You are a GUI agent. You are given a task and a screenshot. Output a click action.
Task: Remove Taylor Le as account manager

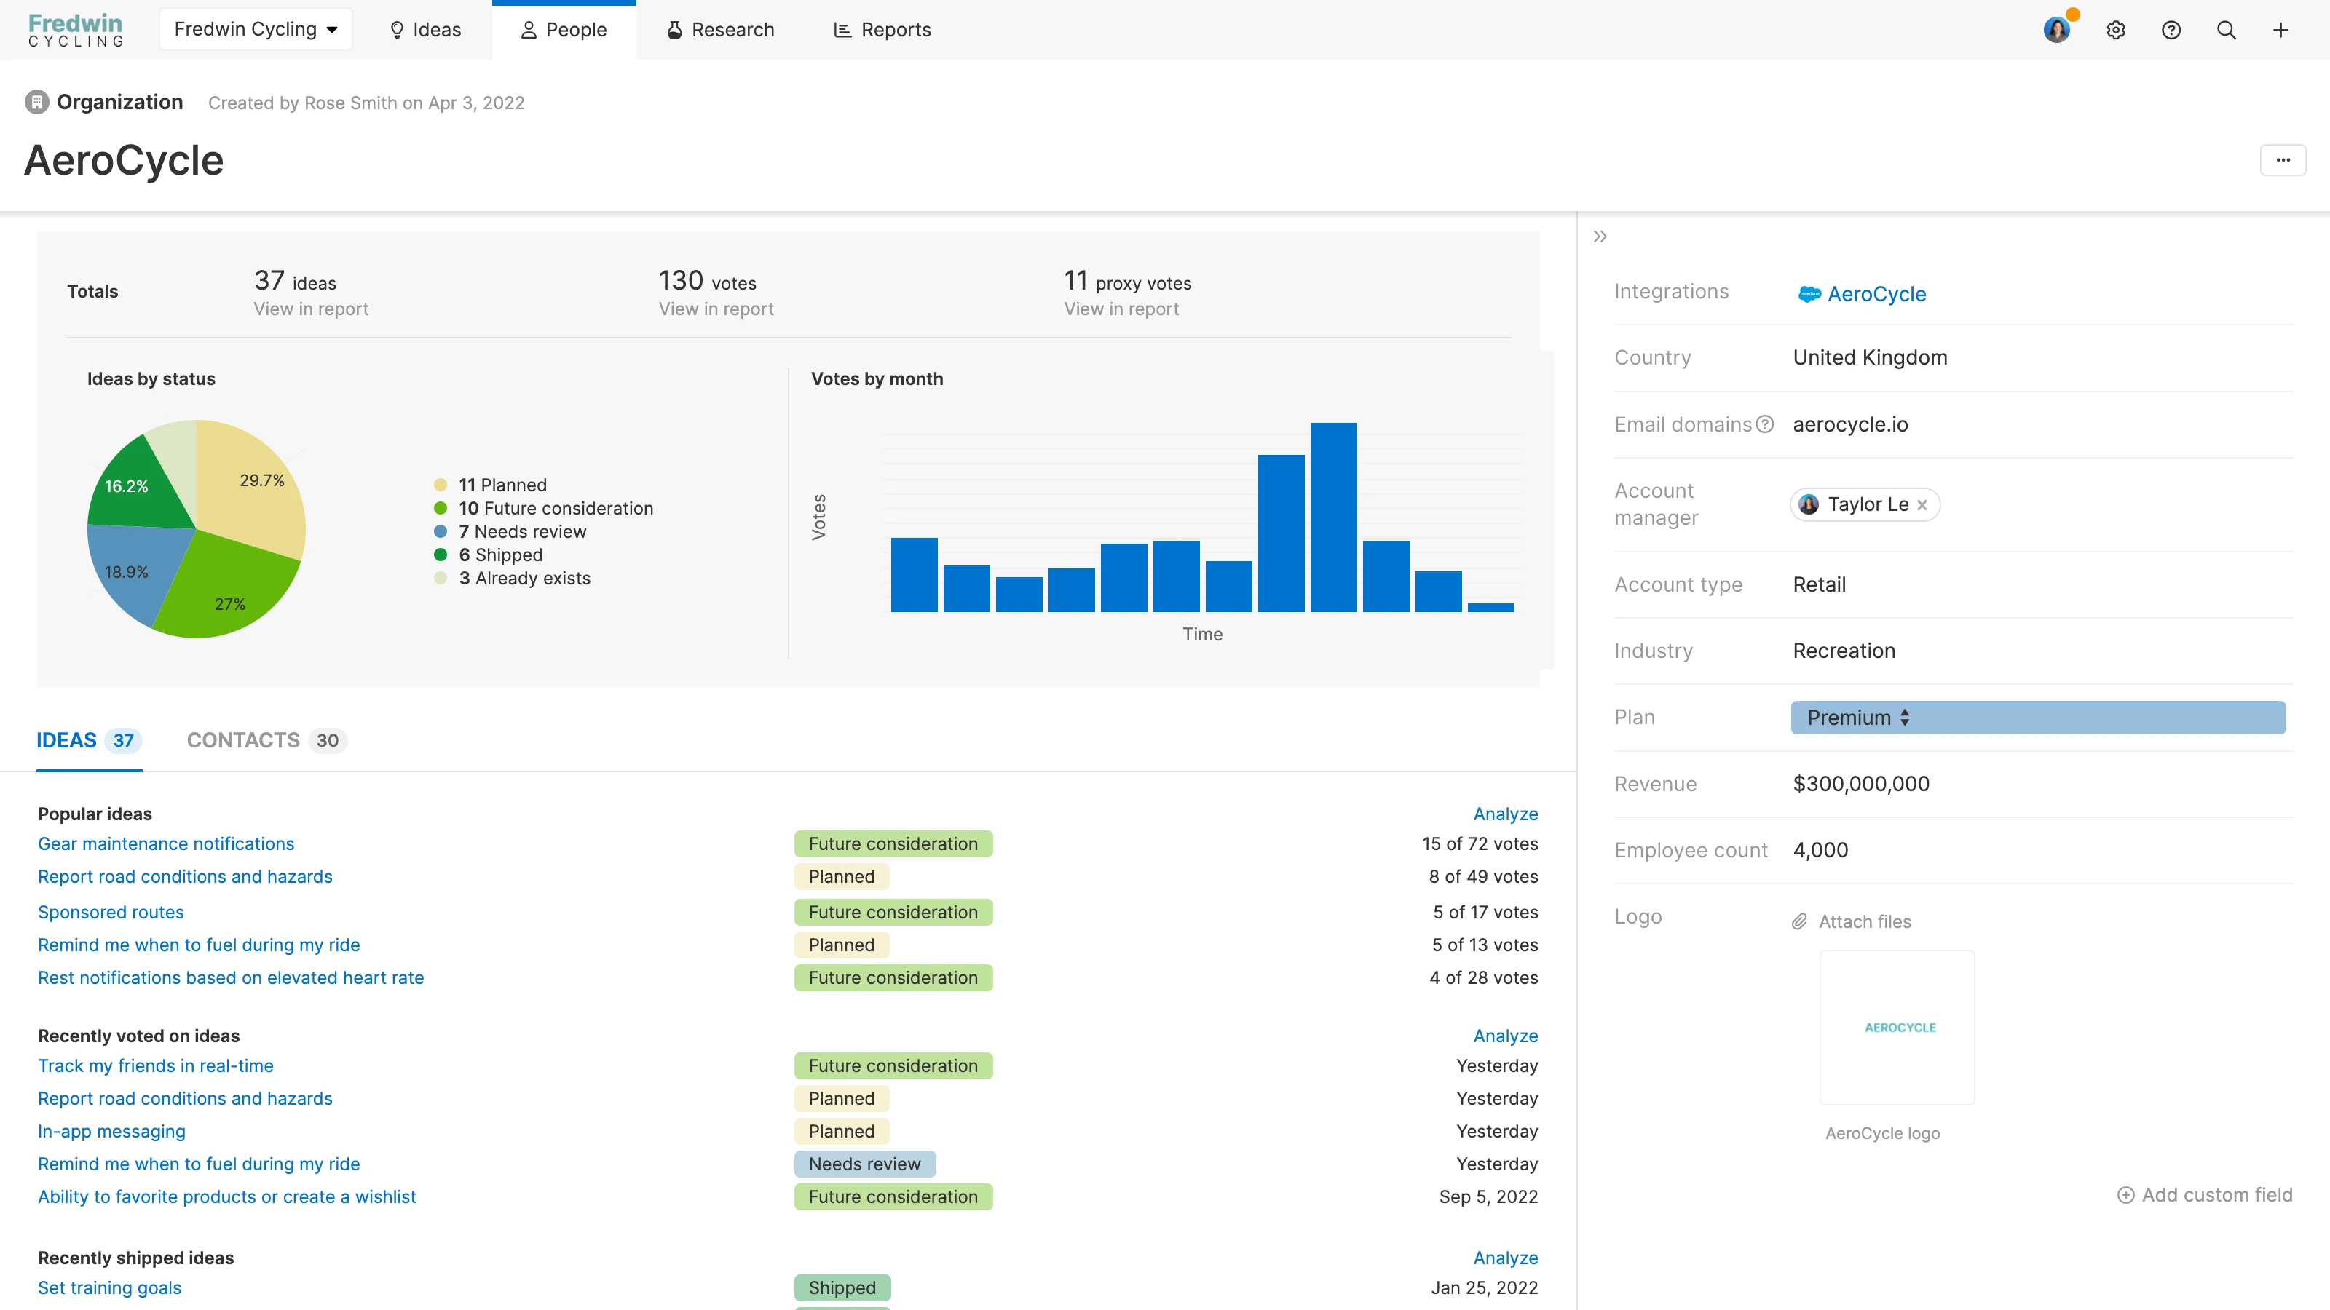tap(1922, 504)
